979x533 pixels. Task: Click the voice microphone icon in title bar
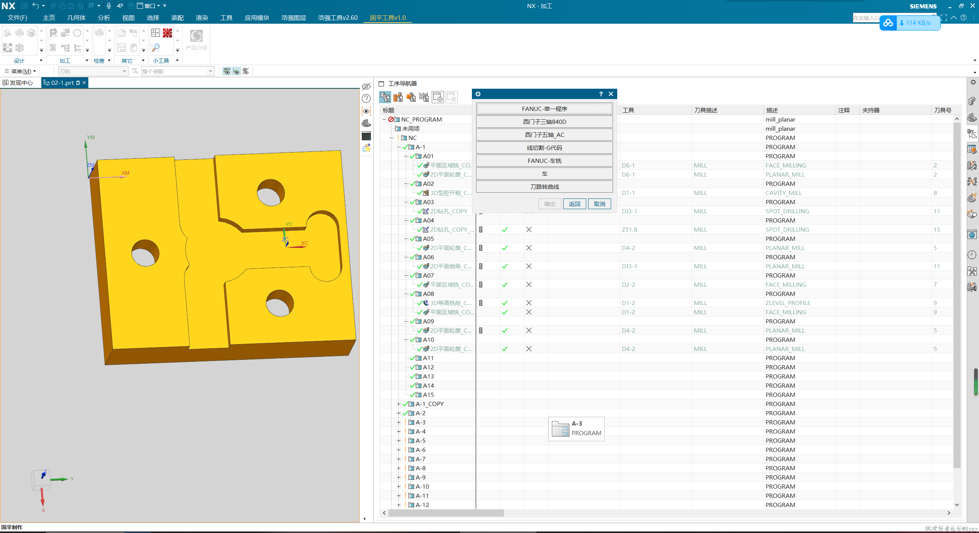[x=109, y=6]
